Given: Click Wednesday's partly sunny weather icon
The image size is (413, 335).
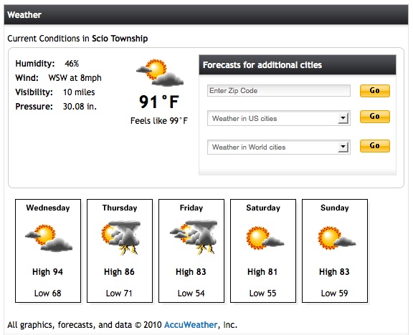Looking at the screenshot, I should tap(49, 238).
